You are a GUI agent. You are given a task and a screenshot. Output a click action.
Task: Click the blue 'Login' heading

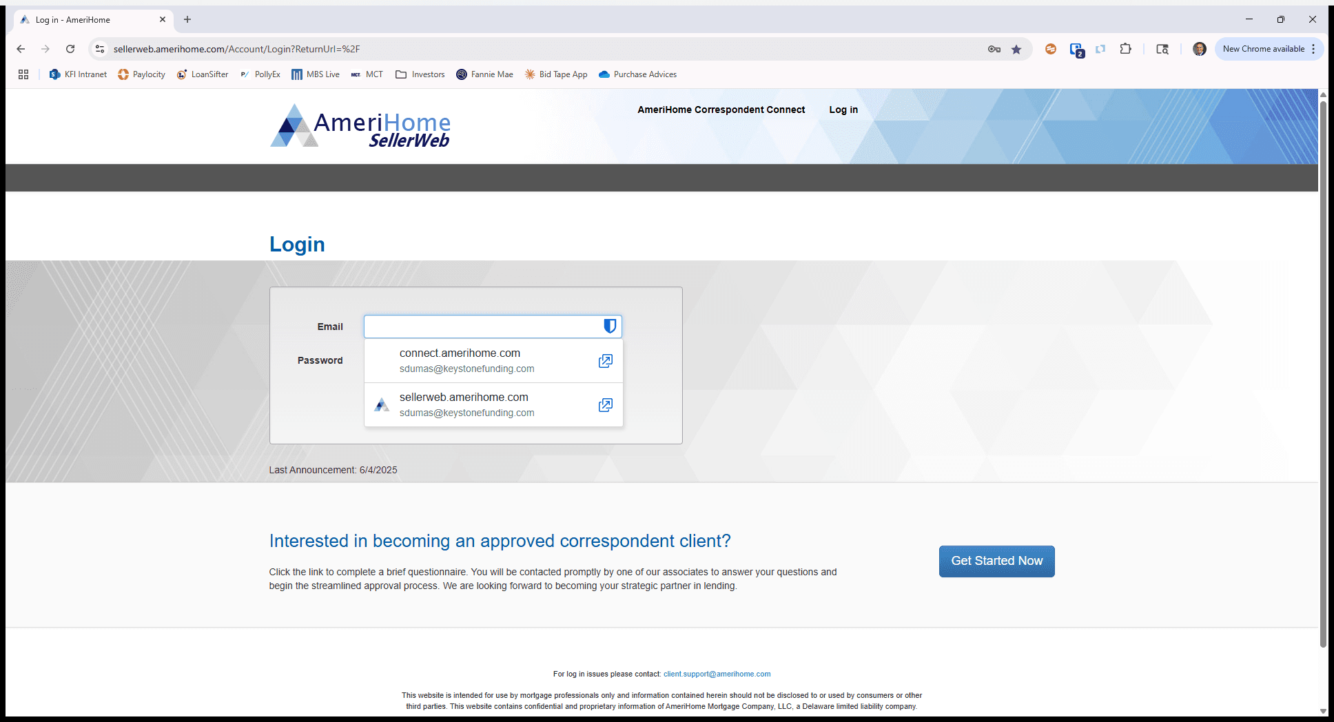point(297,245)
